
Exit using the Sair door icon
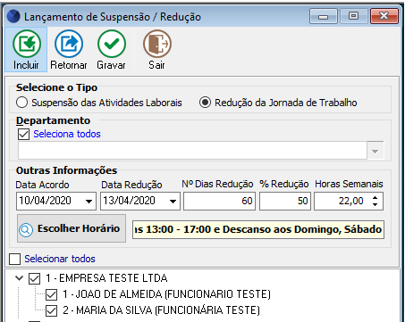tap(157, 44)
